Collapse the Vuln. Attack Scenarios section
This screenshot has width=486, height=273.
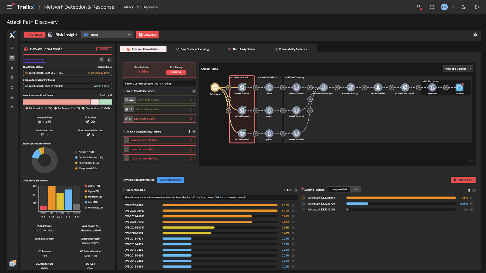(194, 91)
